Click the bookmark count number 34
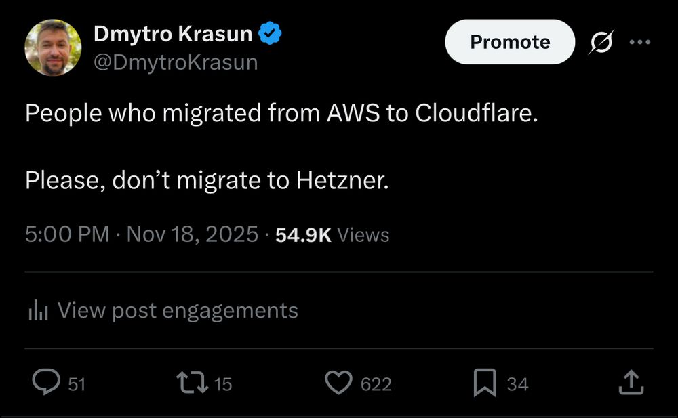Viewport: 678px width, 418px height. pyautogui.click(x=517, y=384)
